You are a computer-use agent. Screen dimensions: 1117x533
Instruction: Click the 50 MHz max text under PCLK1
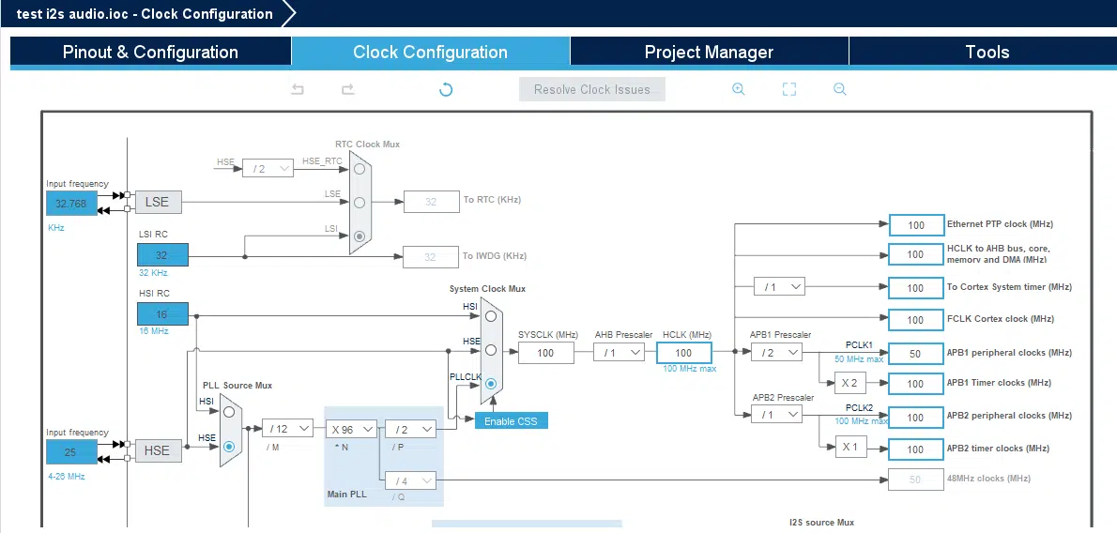859,359
